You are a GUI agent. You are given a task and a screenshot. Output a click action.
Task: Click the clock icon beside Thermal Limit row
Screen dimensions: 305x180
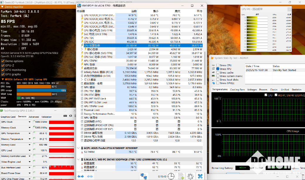(82, 110)
